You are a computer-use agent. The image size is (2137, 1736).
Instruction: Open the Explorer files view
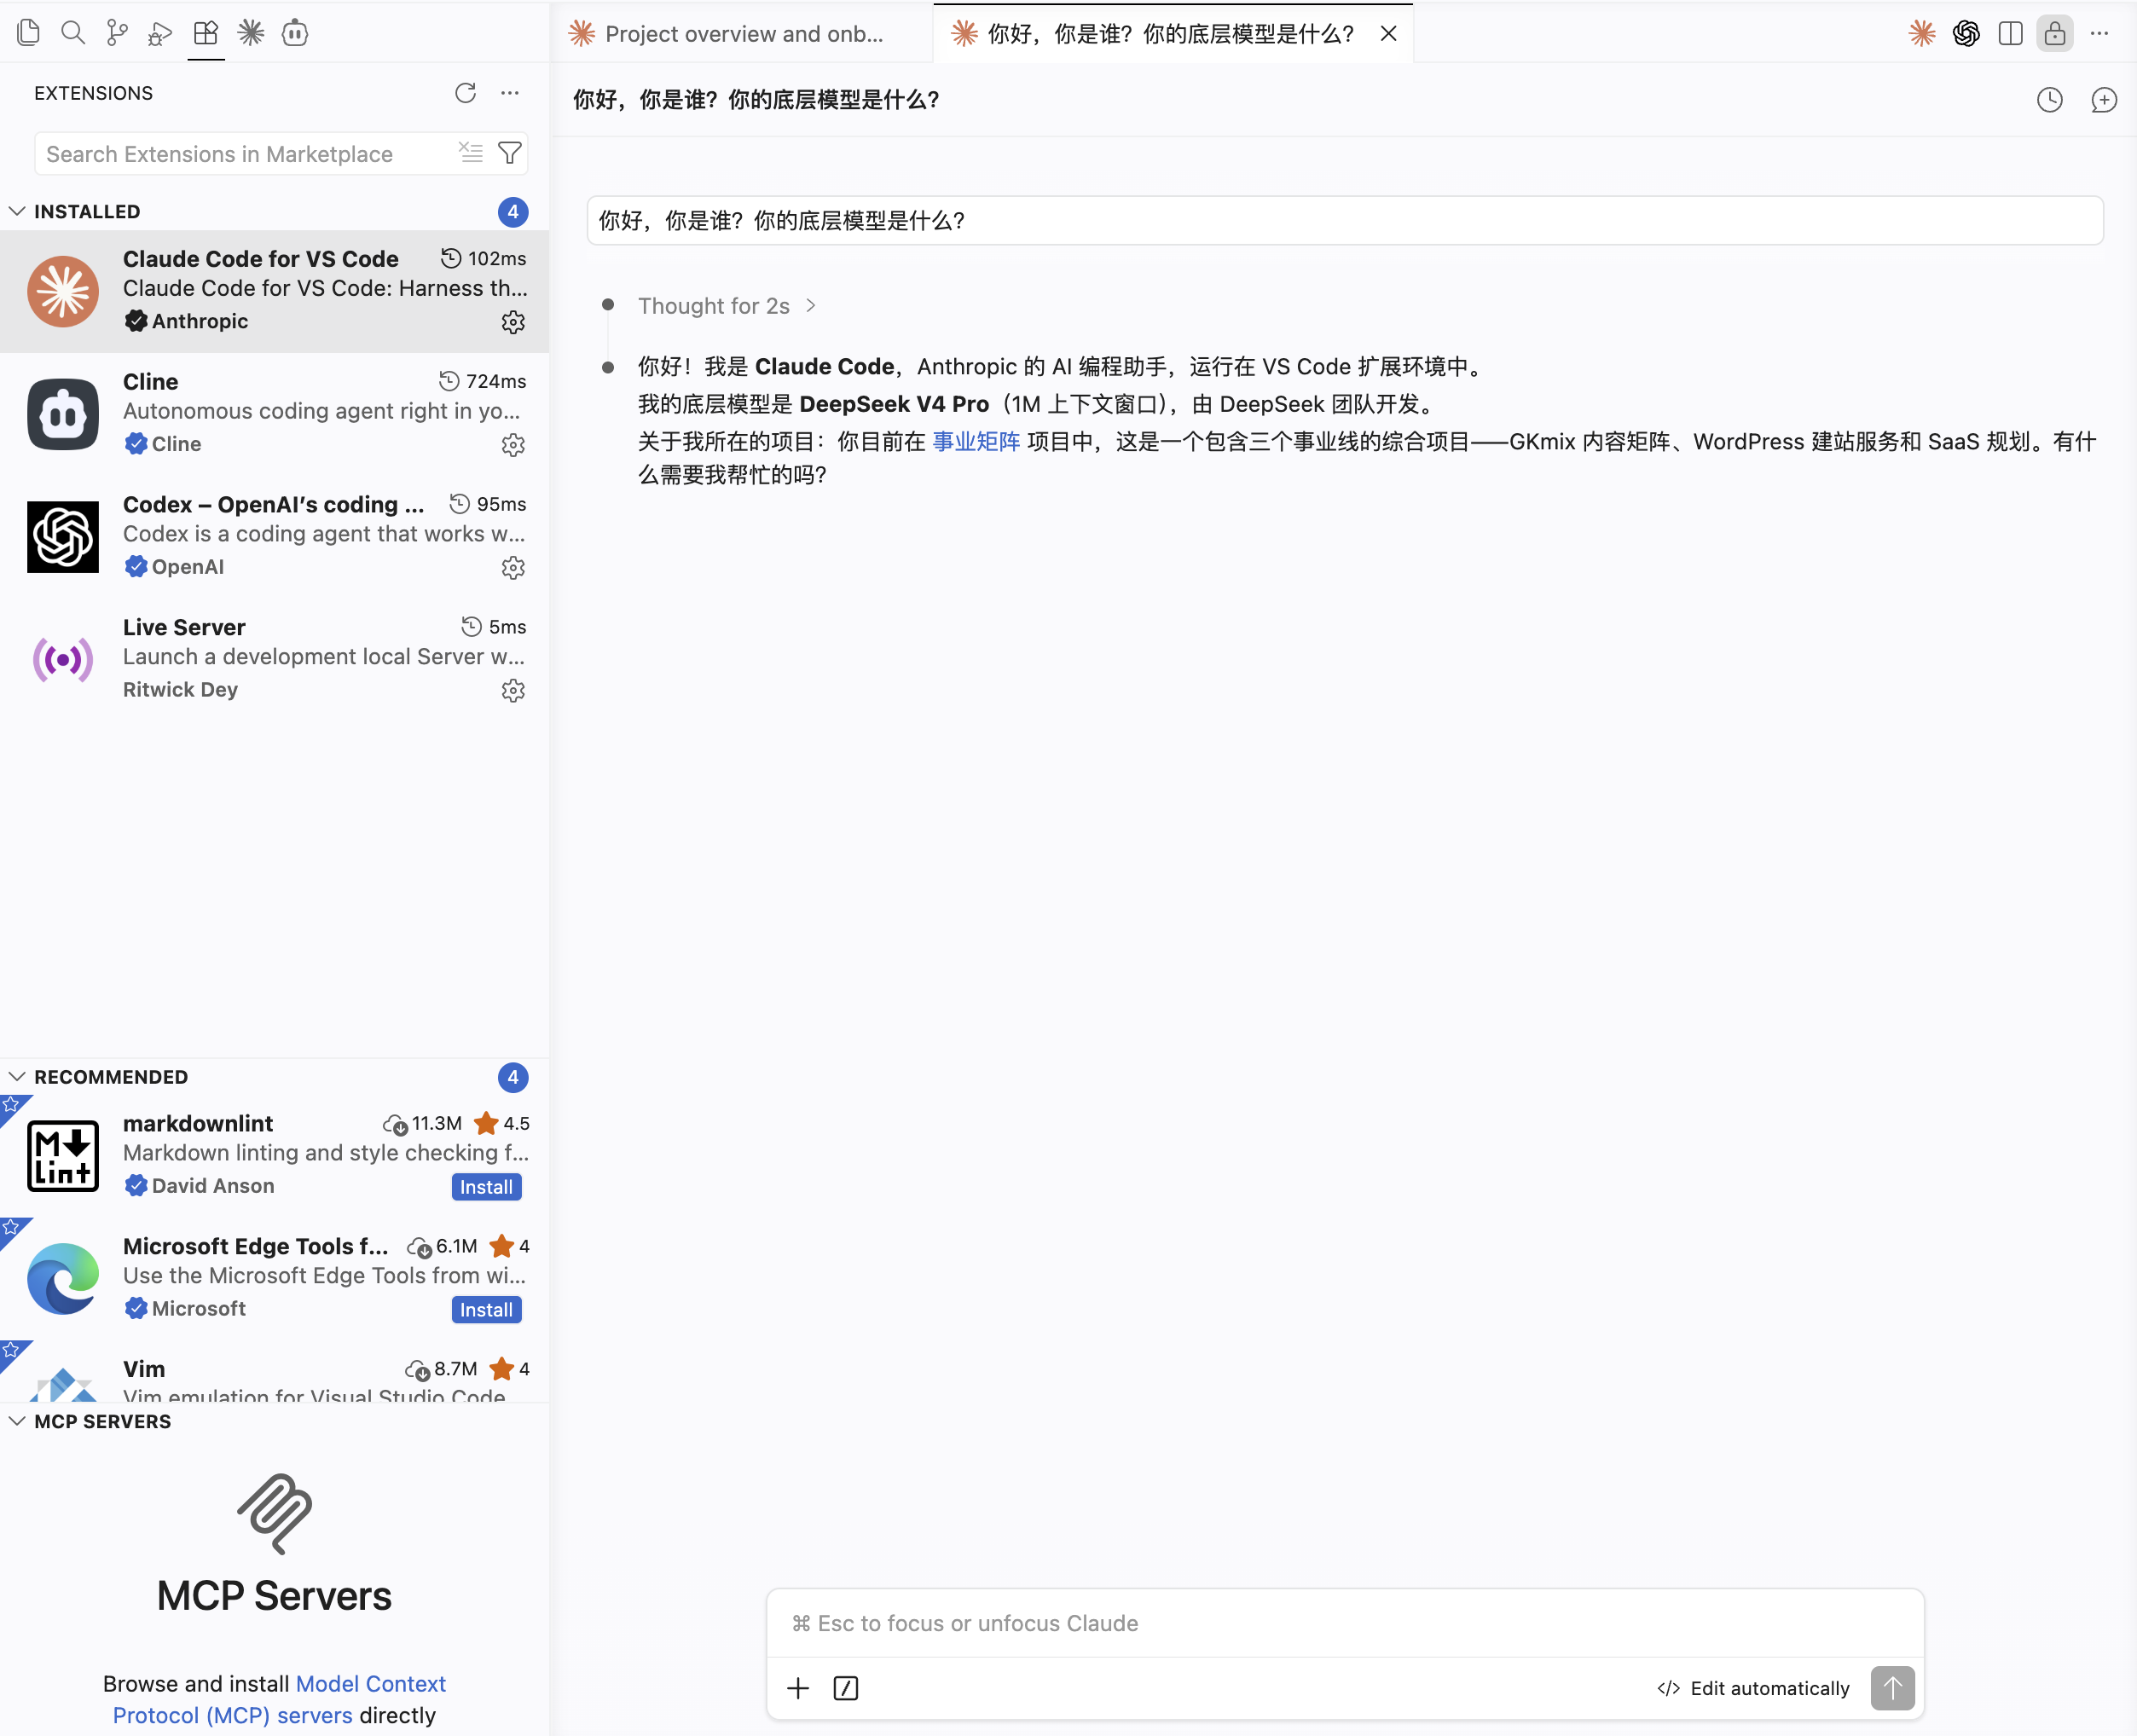click(29, 33)
